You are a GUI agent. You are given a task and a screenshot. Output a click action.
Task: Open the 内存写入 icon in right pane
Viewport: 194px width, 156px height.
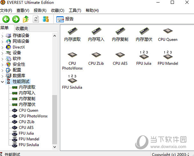(96, 35)
